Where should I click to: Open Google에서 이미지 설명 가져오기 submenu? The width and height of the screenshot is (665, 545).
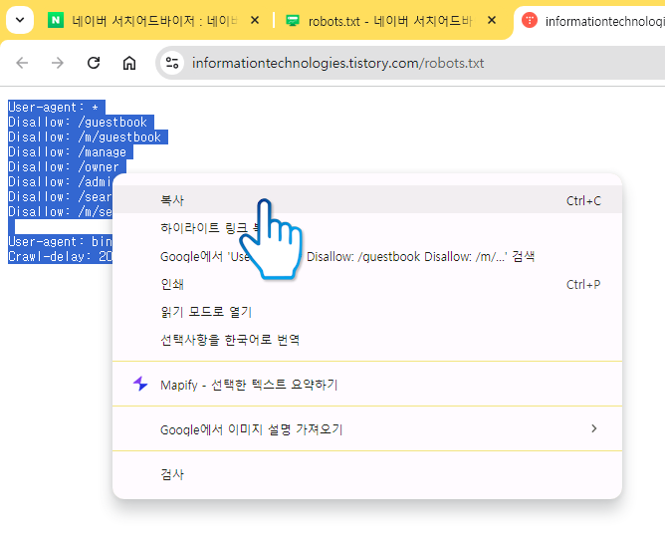367,429
